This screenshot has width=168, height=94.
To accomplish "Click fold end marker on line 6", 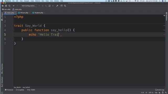I will pos(13,39).
